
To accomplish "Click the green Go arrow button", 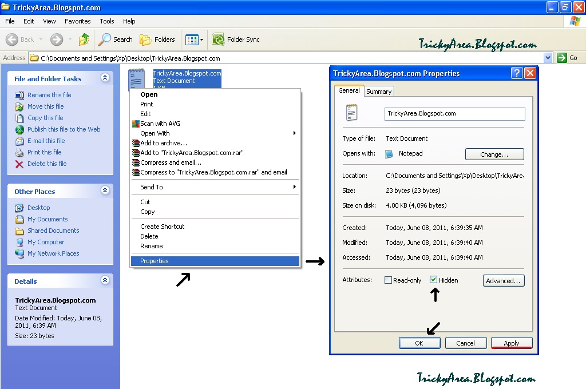I will pyautogui.click(x=562, y=58).
